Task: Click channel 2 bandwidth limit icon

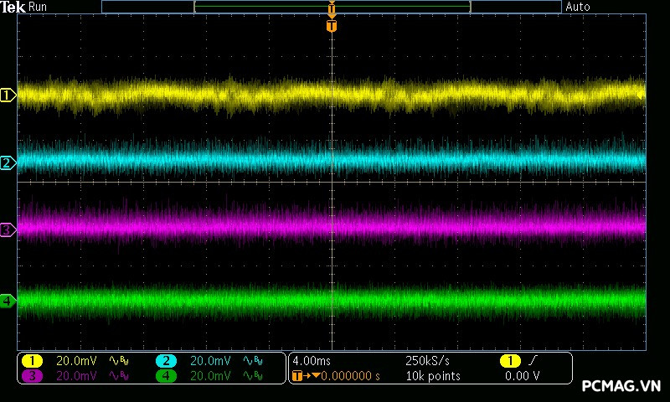Action: click(252, 361)
